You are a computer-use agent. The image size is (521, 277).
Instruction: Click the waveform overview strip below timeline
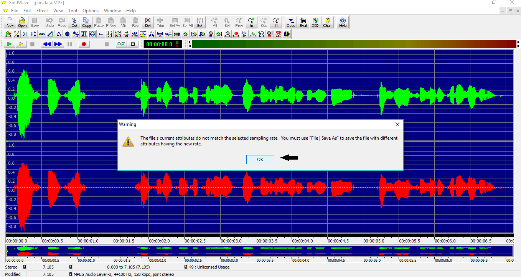259,251
